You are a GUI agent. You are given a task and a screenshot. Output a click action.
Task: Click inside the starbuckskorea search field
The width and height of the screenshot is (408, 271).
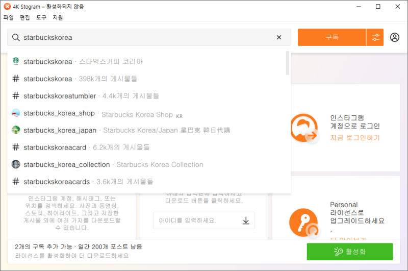(149, 37)
